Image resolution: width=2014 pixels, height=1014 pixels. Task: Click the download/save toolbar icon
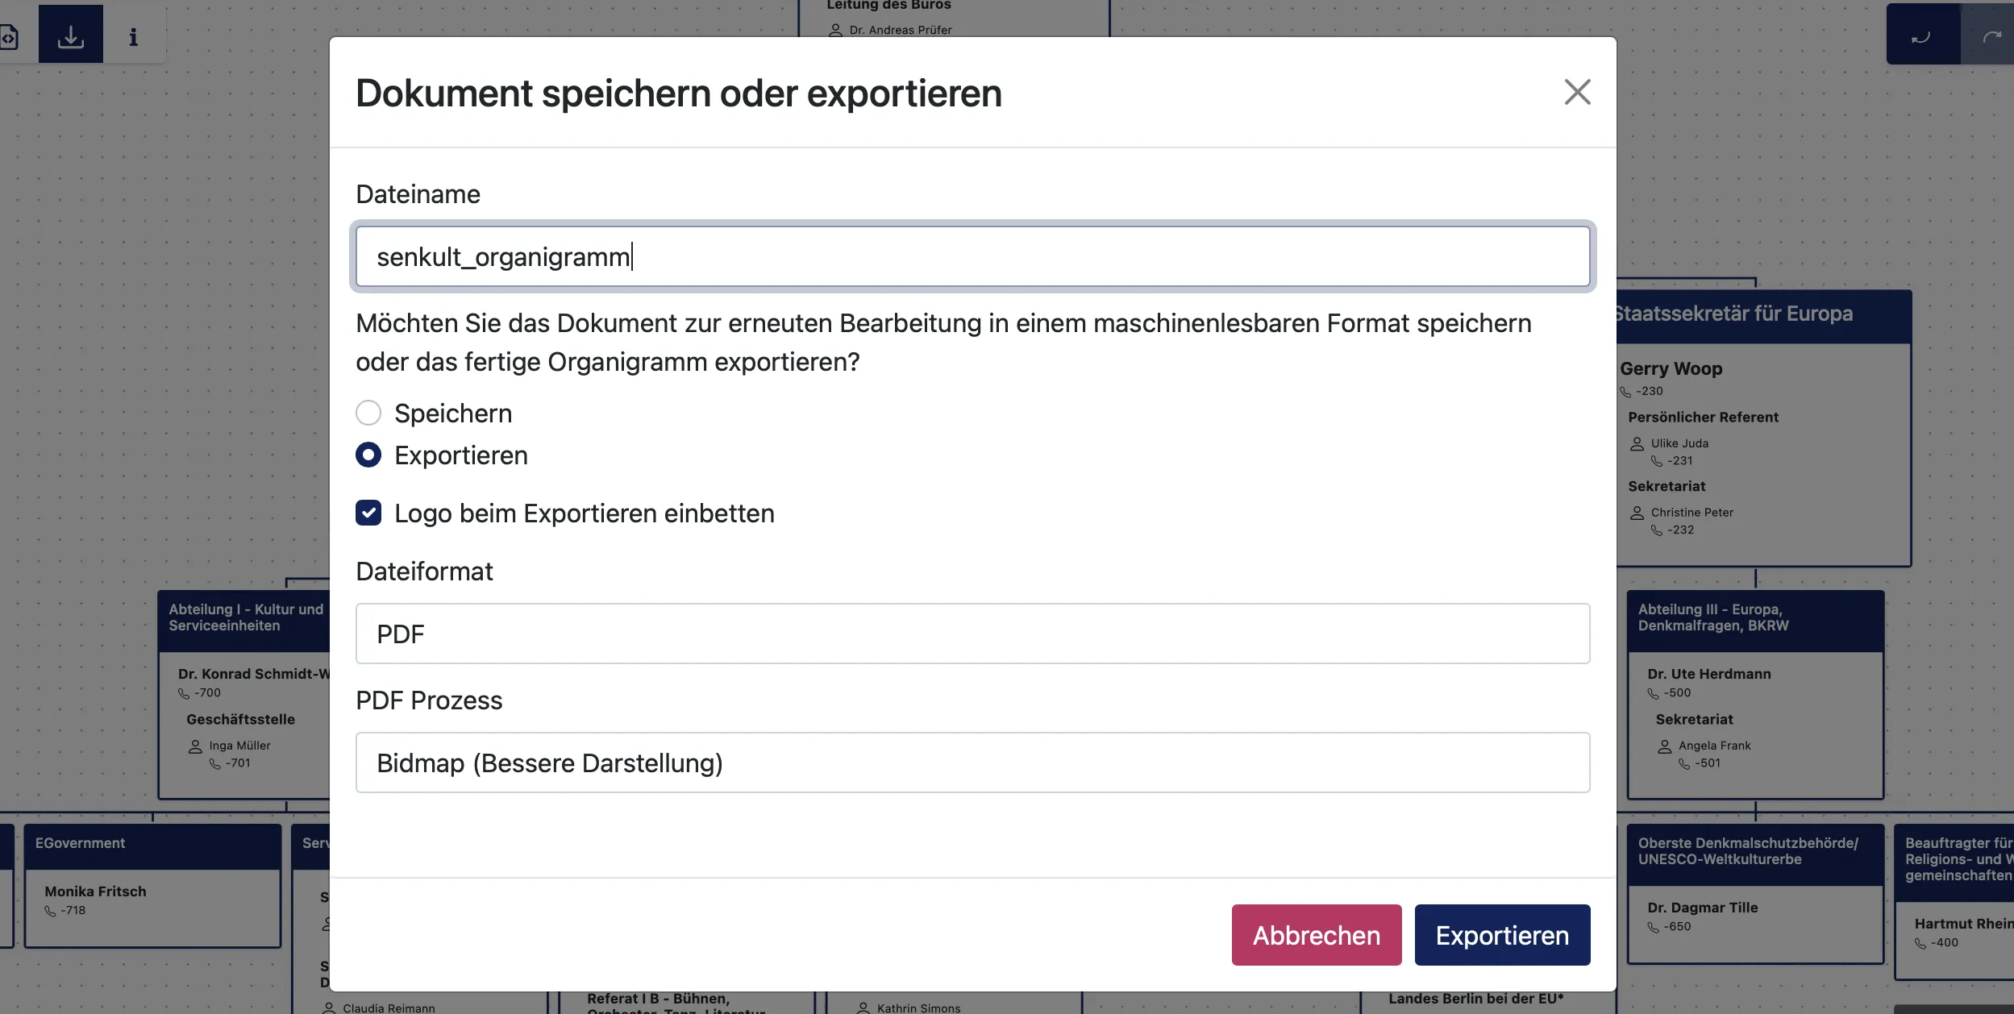(71, 35)
